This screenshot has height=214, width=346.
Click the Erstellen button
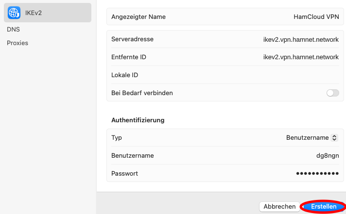click(324, 207)
